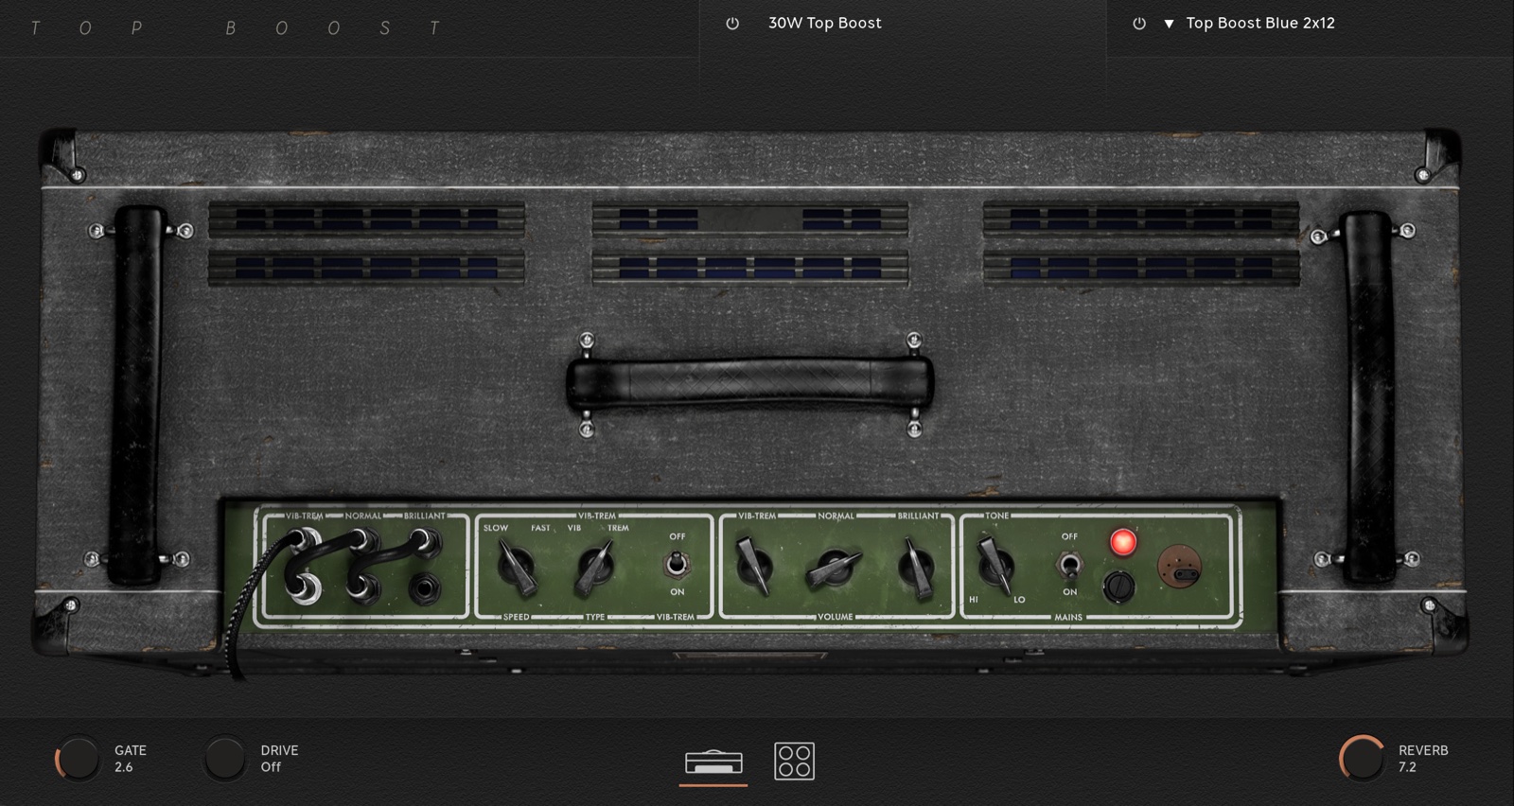The height and width of the screenshot is (806, 1514).
Task: Click the 30W Top Boost amp name
Action: 824,23
